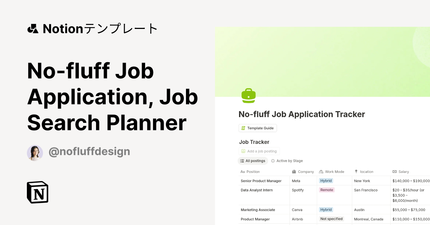Click the @nofluffdesign profile avatar
This screenshot has width=430, height=225.
click(x=35, y=153)
